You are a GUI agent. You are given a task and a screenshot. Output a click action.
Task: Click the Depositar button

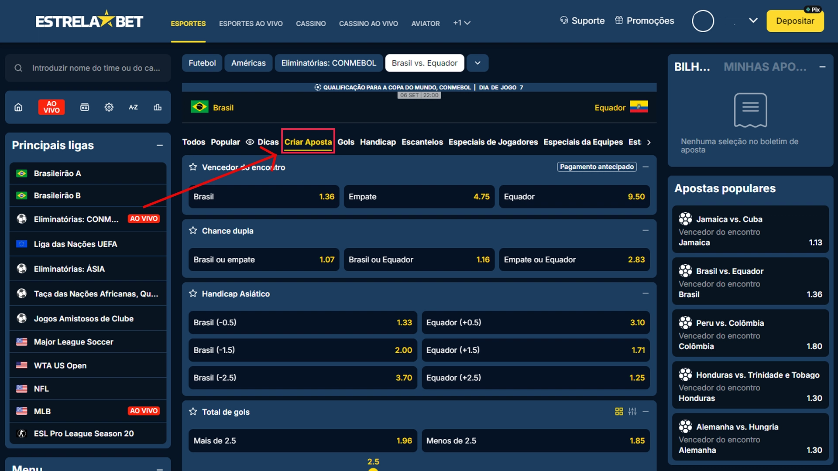(795, 21)
